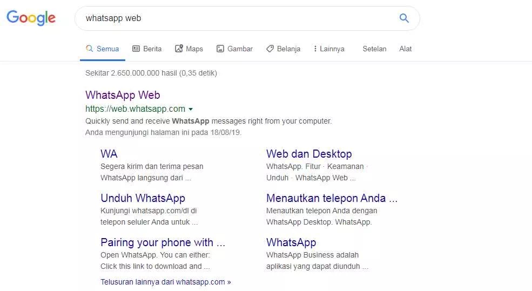Open the WhatsApp Web result title
532x291 pixels.
click(123, 95)
